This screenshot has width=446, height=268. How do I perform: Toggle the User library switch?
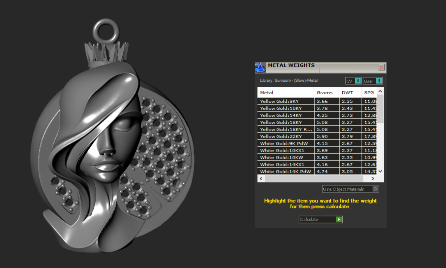[x=379, y=81]
